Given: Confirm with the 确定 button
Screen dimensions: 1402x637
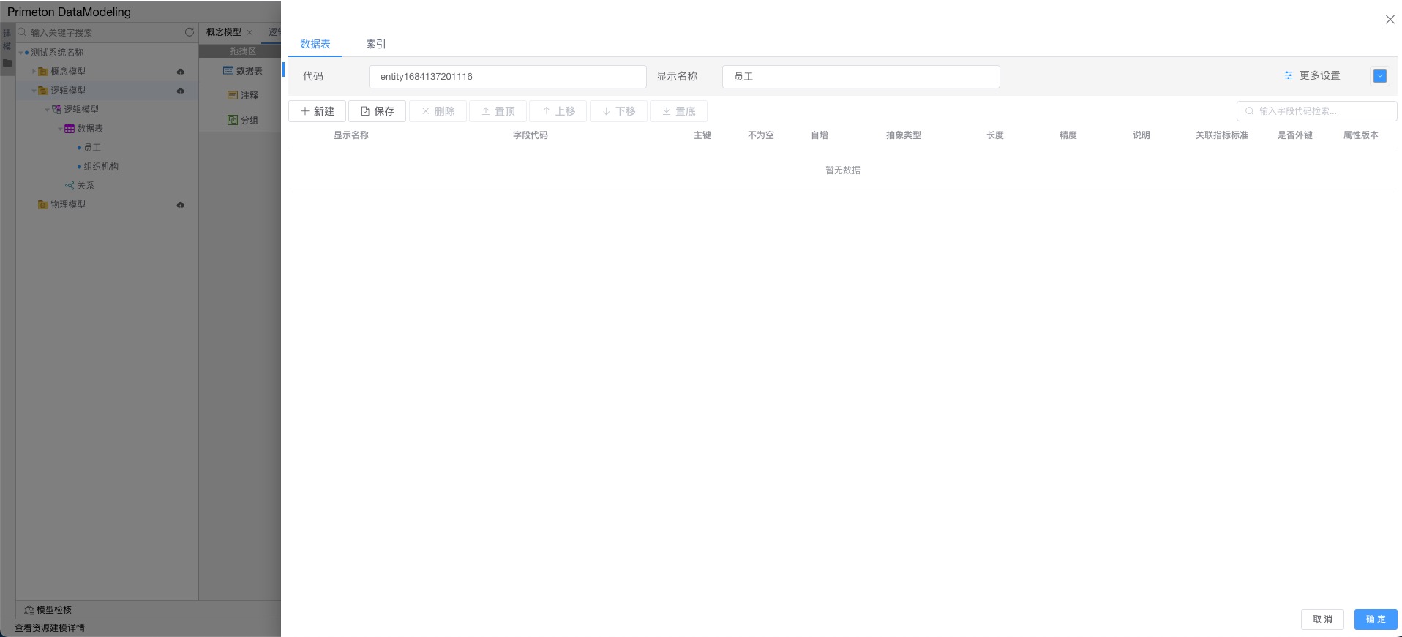Looking at the screenshot, I should 1376,619.
